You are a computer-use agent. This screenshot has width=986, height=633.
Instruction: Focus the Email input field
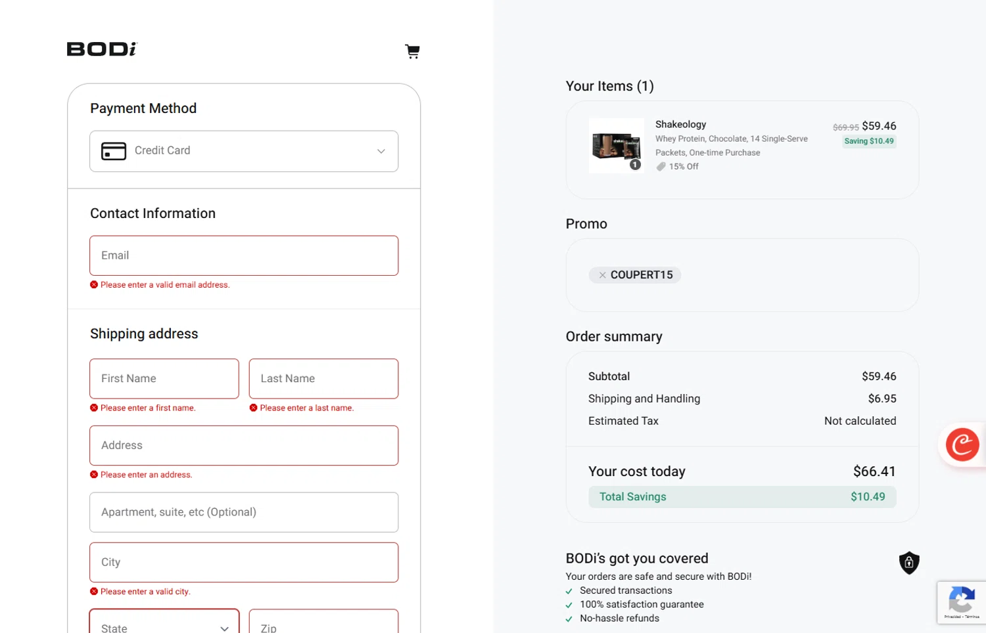click(243, 255)
